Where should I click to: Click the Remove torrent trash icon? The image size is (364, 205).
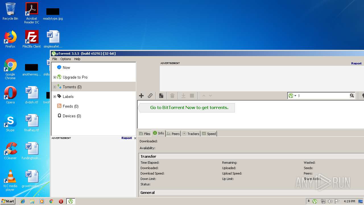[172, 96]
